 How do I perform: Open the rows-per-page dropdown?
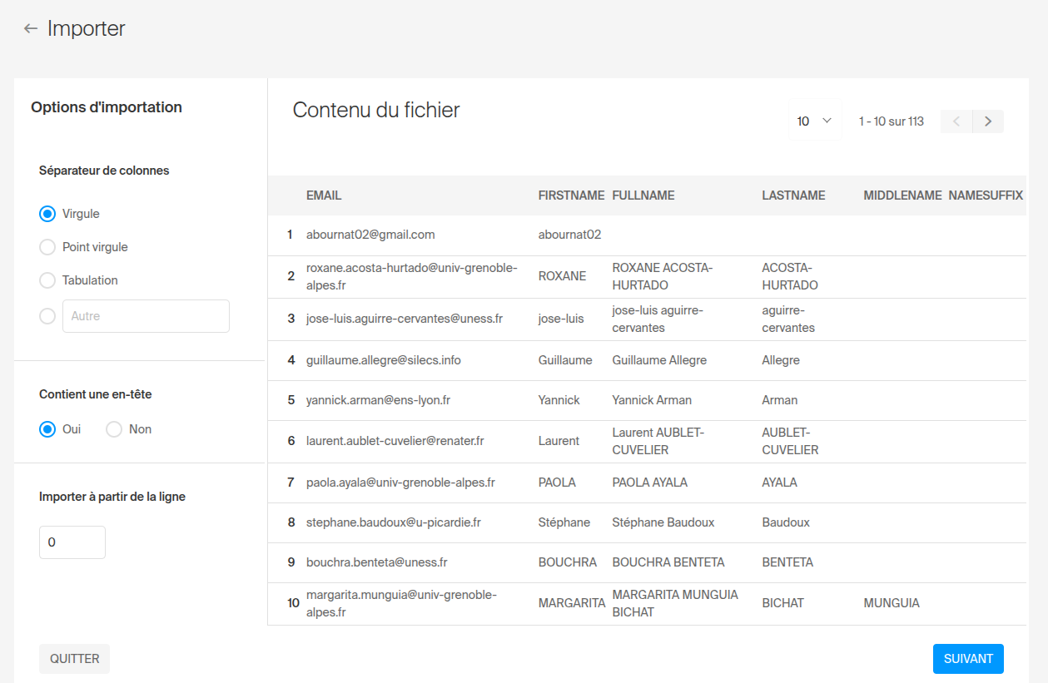(x=814, y=121)
